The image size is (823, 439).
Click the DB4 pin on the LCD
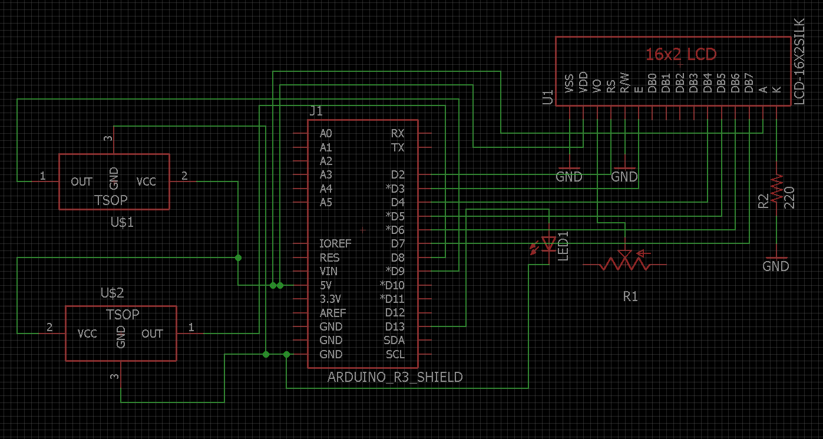tap(708, 84)
